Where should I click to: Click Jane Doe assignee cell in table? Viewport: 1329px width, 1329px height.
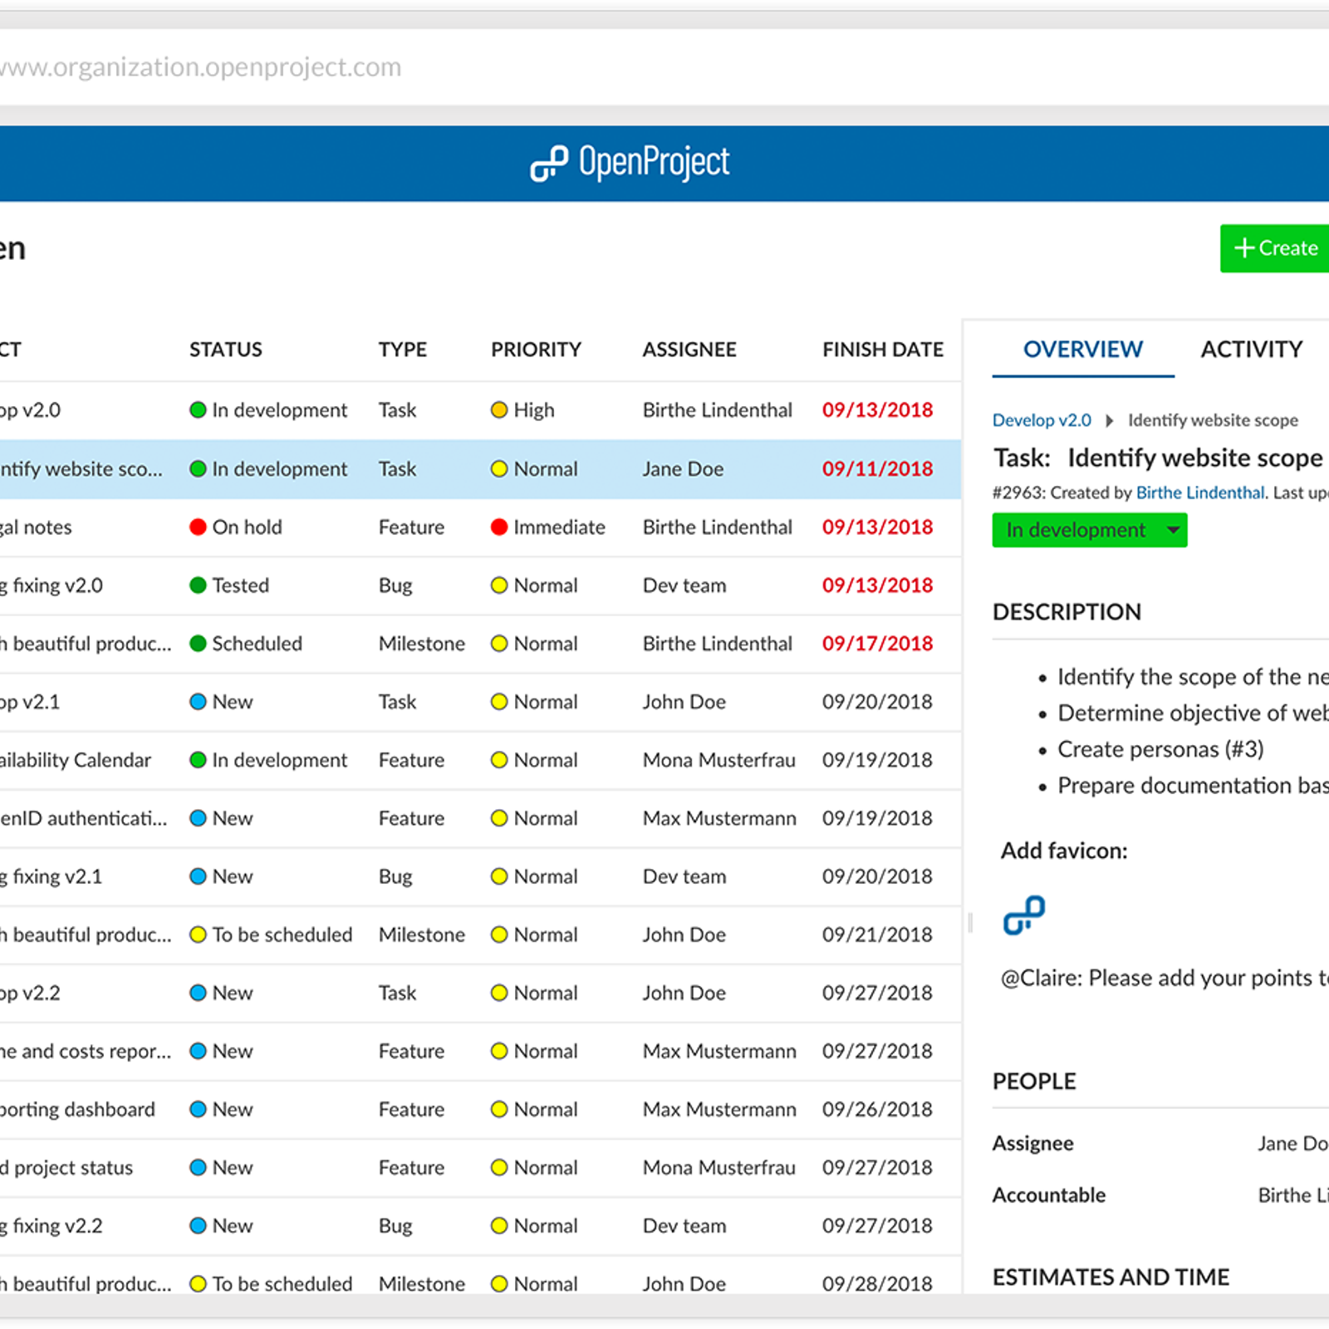coord(683,469)
